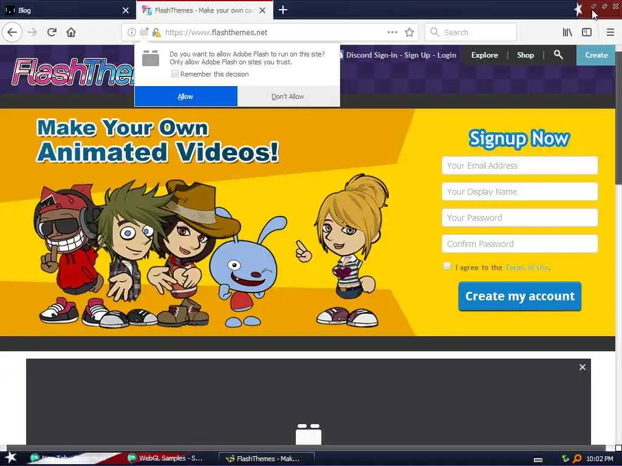Click the site search magnifier icon
Screen dimensions: 622x466
click(x=558, y=55)
